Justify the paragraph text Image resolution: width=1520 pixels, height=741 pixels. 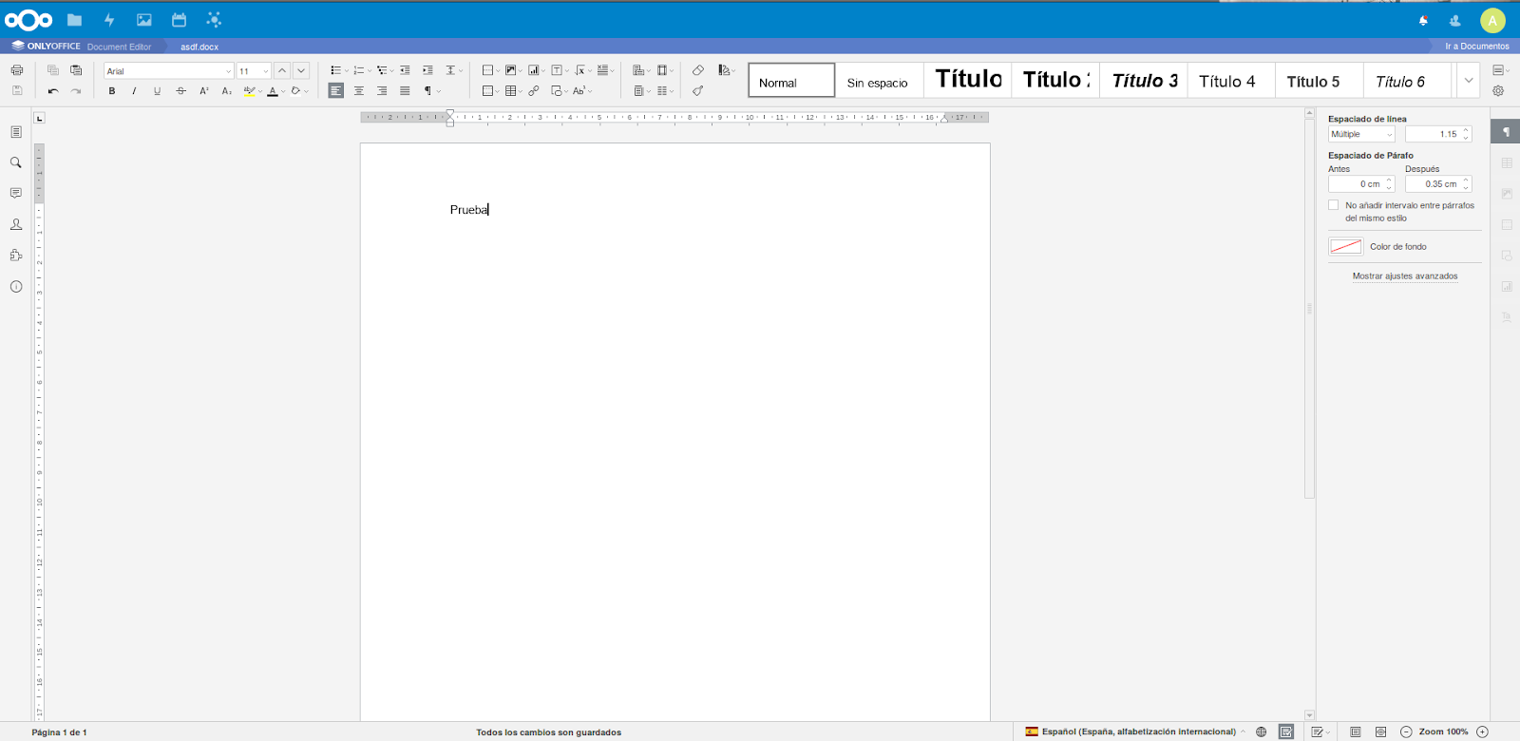coord(405,91)
